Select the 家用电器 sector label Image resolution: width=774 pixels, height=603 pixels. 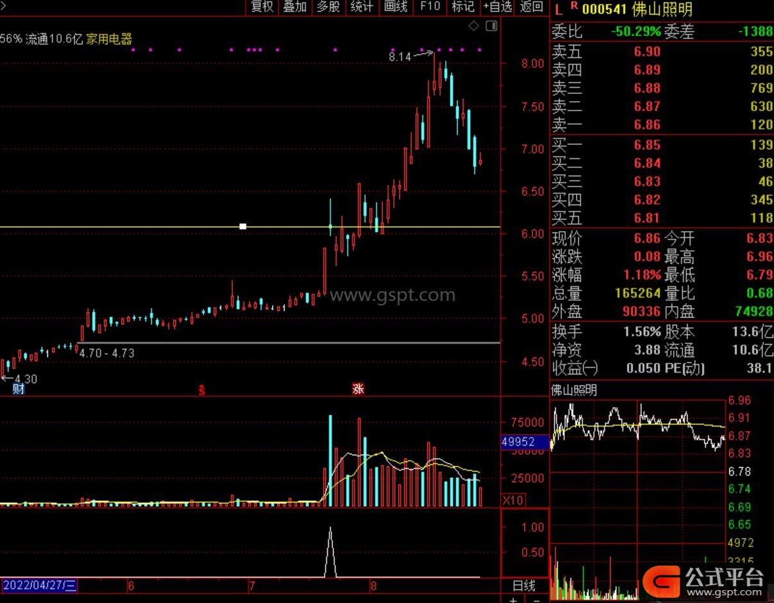(x=109, y=39)
